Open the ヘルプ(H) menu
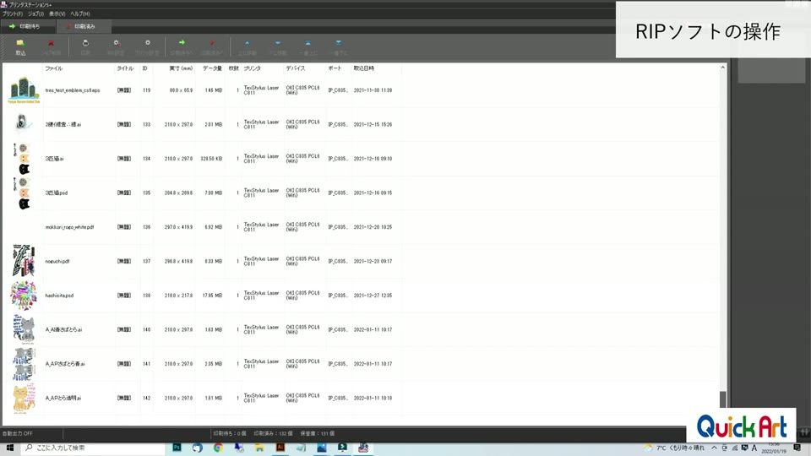Screen dimensions: 811x456 (80, 14)
